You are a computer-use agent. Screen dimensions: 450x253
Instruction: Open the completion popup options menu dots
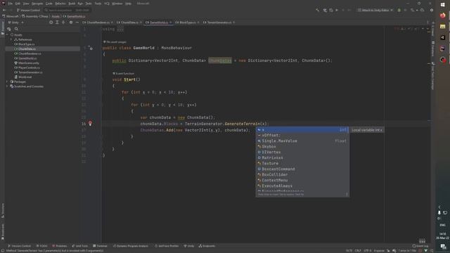tap(347, 194)
